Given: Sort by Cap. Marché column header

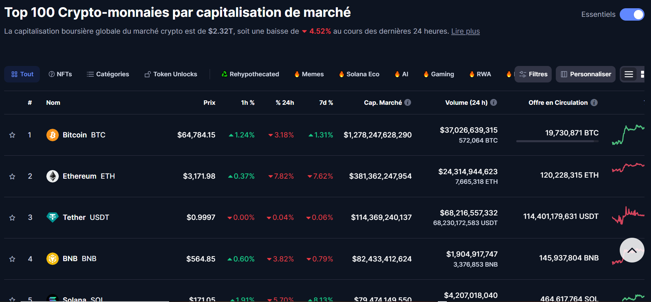Looking at the screenshot, I should click(x=383, y=103).
